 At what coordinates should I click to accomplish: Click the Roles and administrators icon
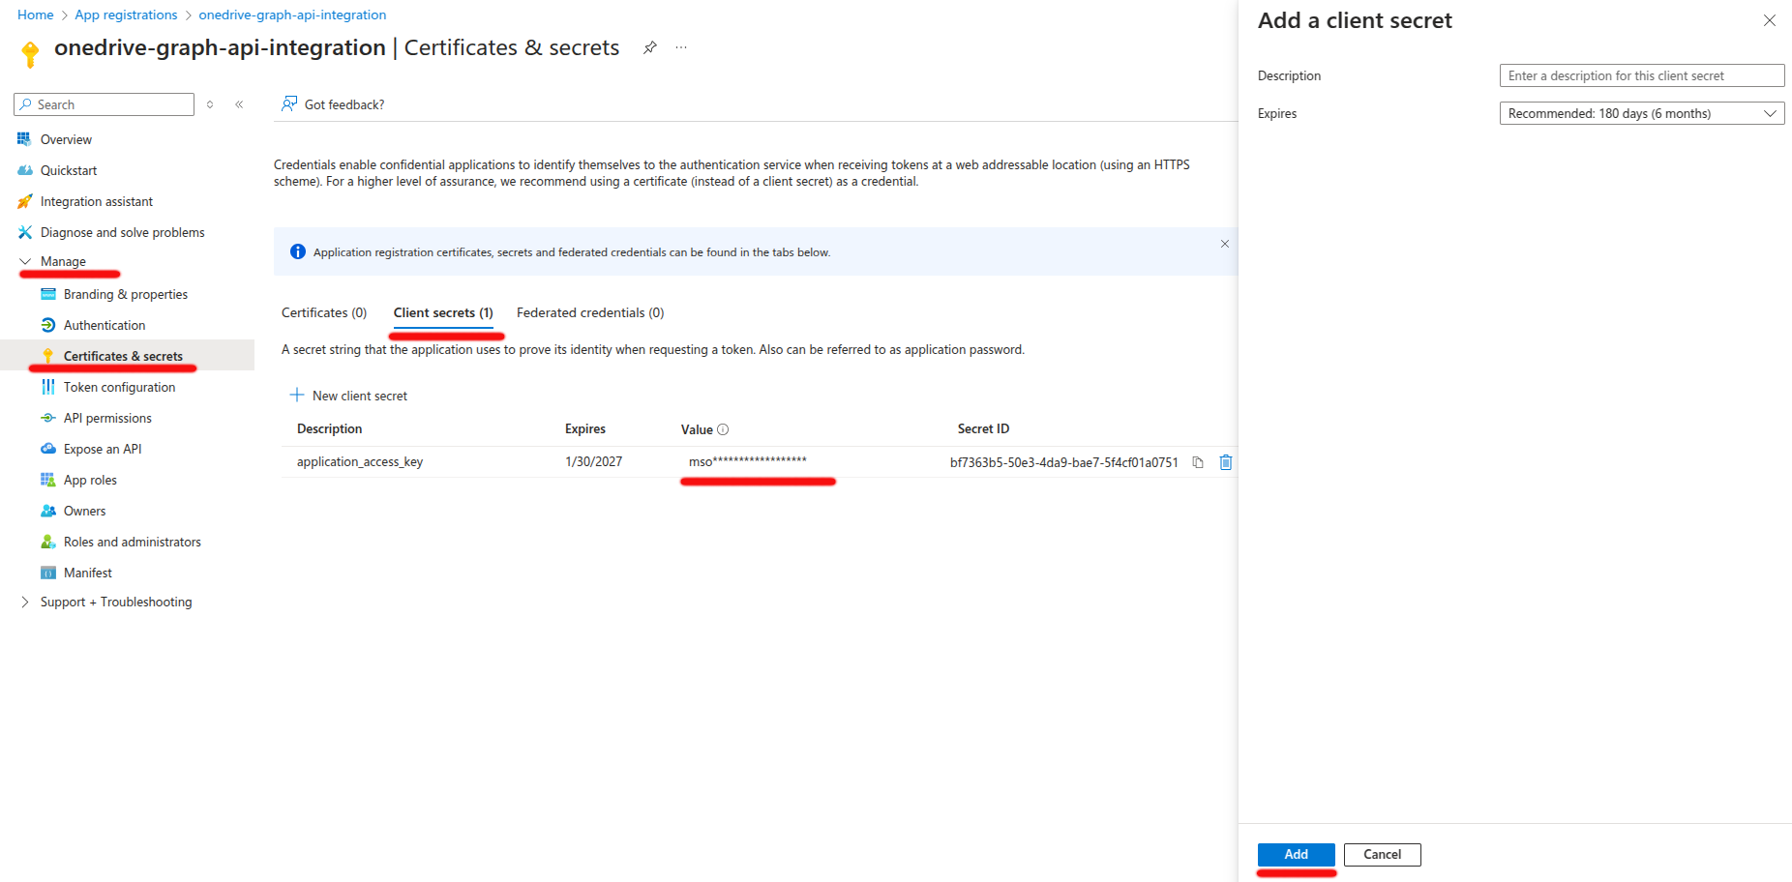pyautogui.click(x=47, y=542)
